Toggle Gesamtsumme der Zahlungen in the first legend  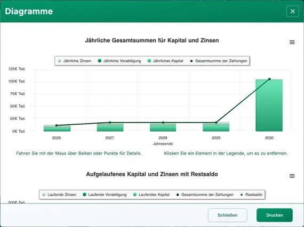pos(219,61)
